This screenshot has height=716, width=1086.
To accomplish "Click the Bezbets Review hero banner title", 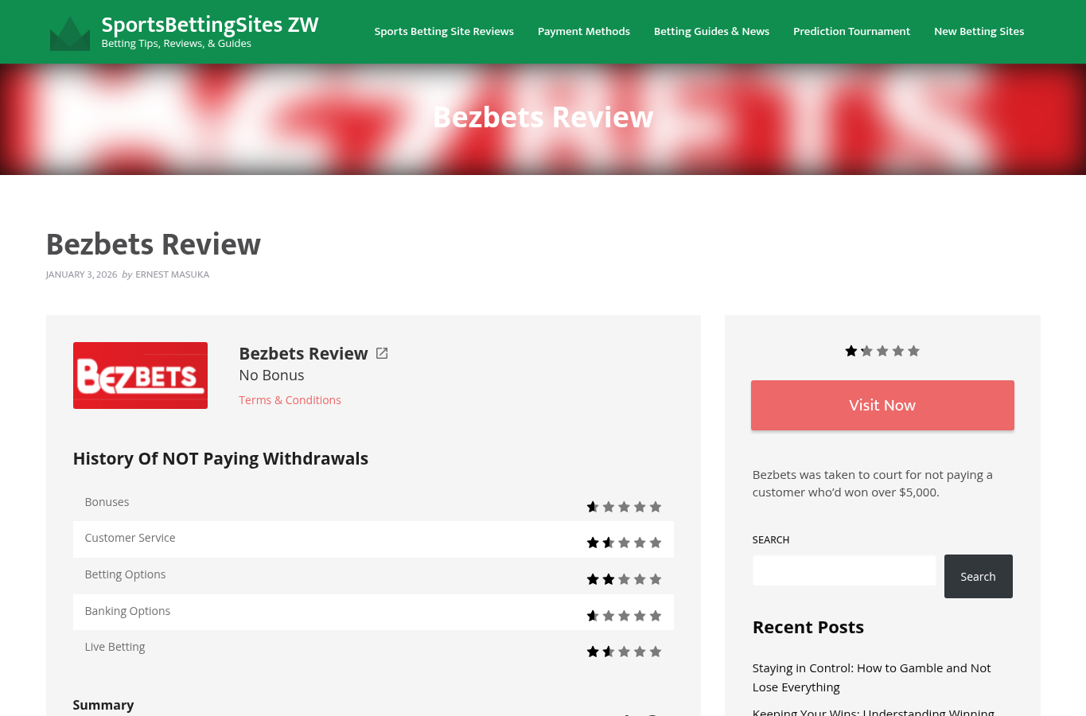I will 543,117.
